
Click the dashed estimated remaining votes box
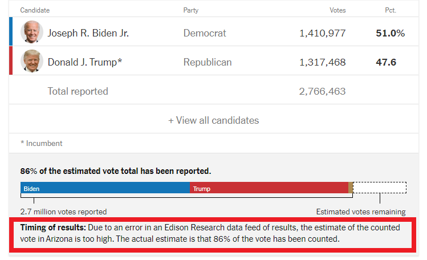380,188
